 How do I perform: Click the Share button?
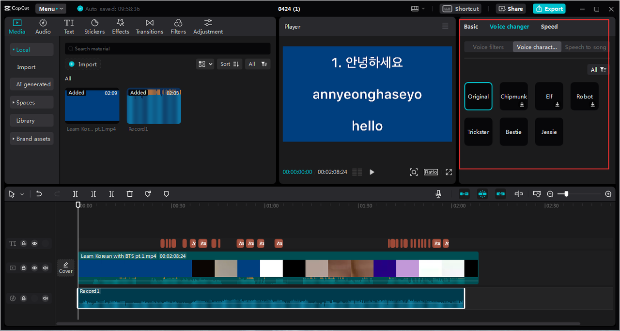click(511, 9)
